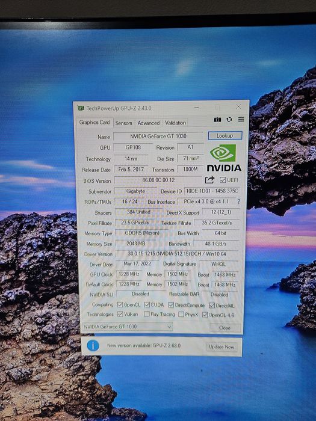Toggle the DirectCompute checkbox

click(x=171, y=305)
